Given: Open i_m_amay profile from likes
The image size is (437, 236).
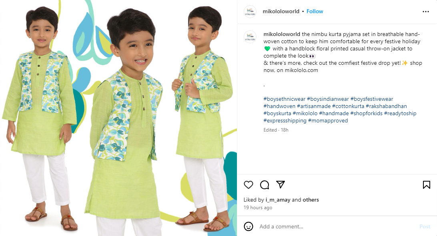Looking at the screenshot, I should 278,200.
